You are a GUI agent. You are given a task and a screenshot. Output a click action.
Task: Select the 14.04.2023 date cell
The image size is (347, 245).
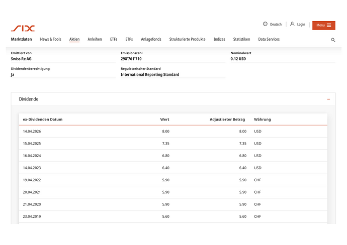click(32, 168)
